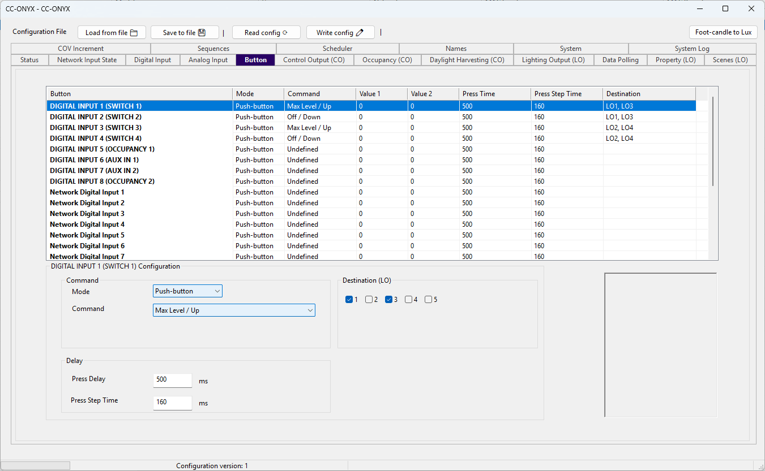Click the Load from file button
765x471 pixels.
112,32
